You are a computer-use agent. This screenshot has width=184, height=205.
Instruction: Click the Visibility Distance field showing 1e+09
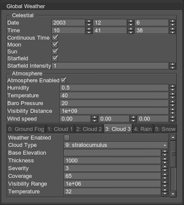114,111
